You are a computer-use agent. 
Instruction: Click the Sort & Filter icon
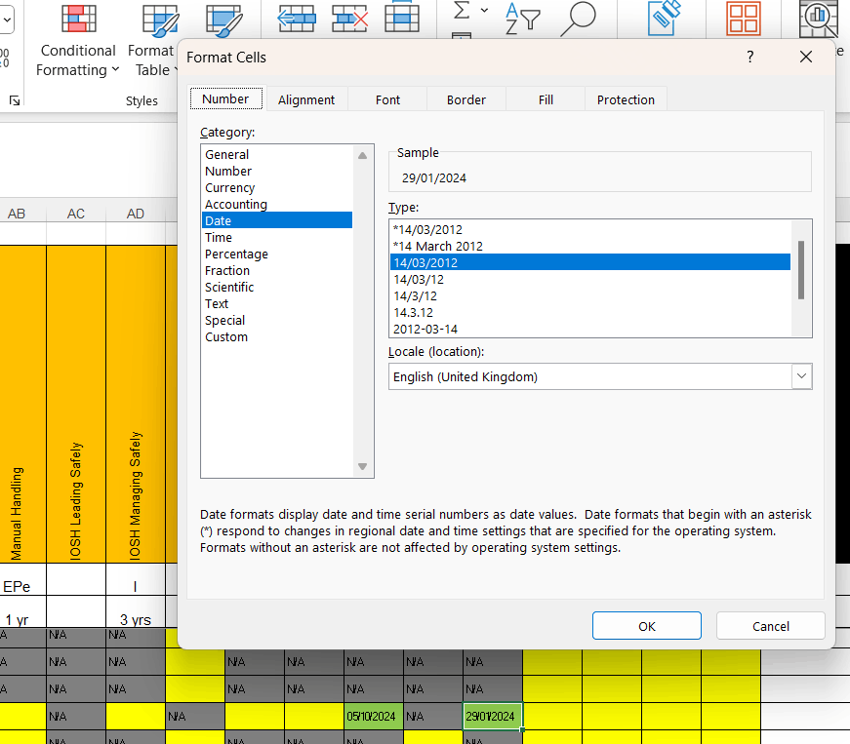coord(522,19)
